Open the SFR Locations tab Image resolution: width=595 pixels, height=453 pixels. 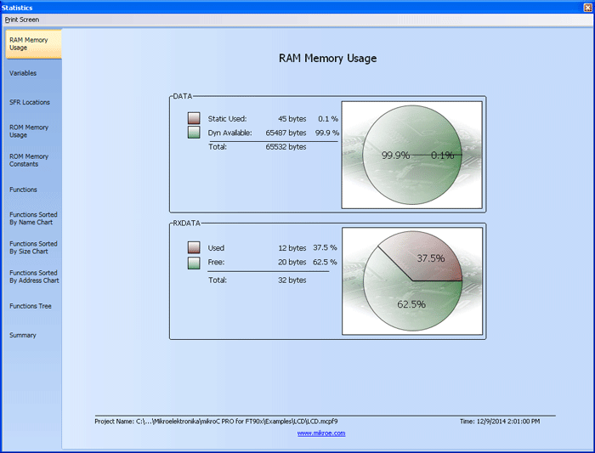coord(33,103)
